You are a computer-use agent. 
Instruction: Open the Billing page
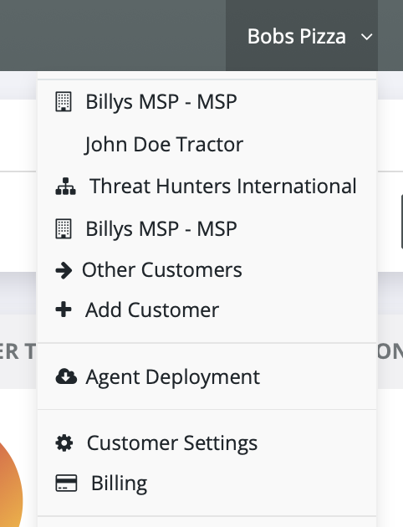[207, 483]
